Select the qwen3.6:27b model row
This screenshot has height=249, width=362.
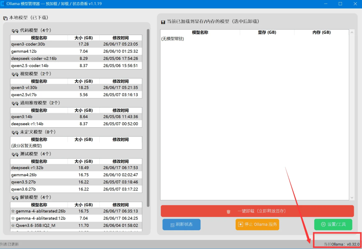(76, 189)
